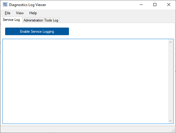Click Enable Service Logging button
This screenshot has width=176, height=133.
(37, 32)
